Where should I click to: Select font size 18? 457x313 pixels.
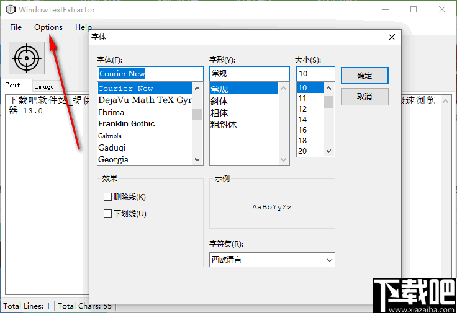[310, 141]
